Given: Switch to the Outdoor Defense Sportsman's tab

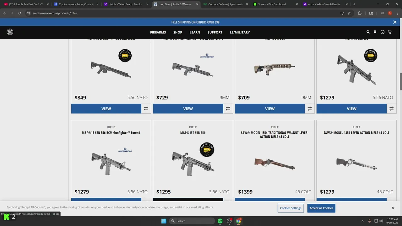Looking at the screenshot, I should tap(225, 4).
